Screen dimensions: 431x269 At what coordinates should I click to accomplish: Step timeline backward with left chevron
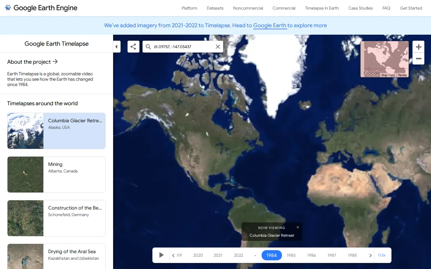coord(173,255)
